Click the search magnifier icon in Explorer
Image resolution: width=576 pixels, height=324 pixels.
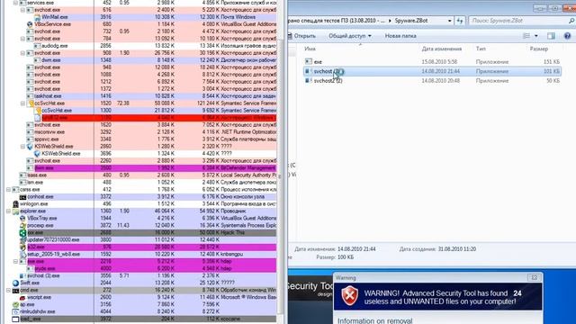pyautogui.click(x=571, y=21)
